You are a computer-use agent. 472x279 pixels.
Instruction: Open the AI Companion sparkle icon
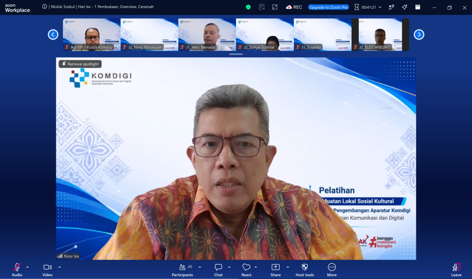405,7
